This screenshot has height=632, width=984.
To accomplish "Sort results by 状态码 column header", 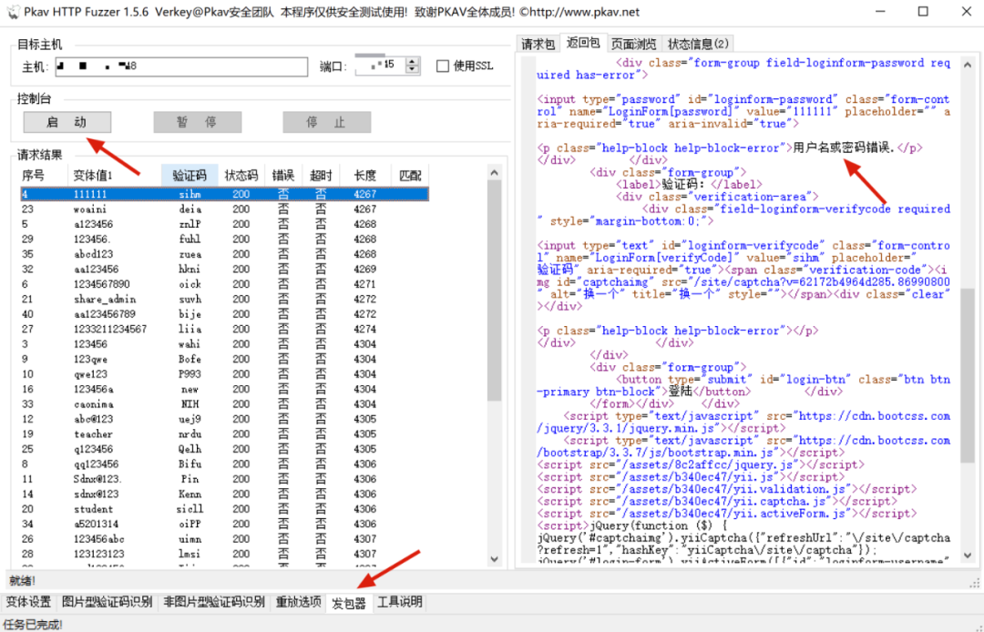I will (x=241, y=176).
